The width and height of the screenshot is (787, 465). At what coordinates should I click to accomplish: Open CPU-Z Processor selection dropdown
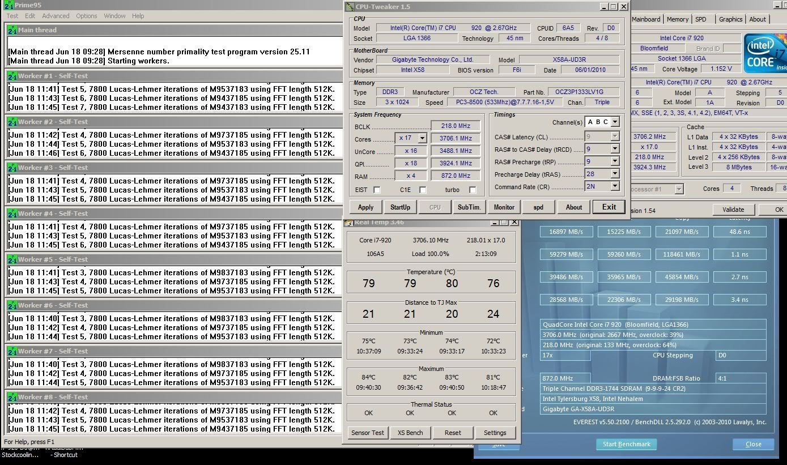679,189
